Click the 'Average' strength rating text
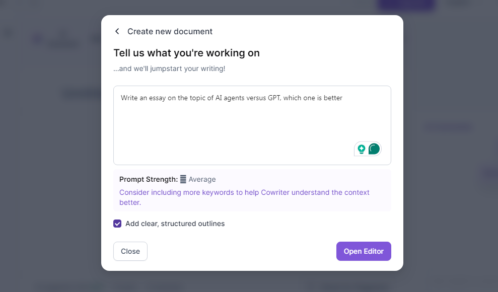This screenshot has width=498, height=292. [202, 179]
